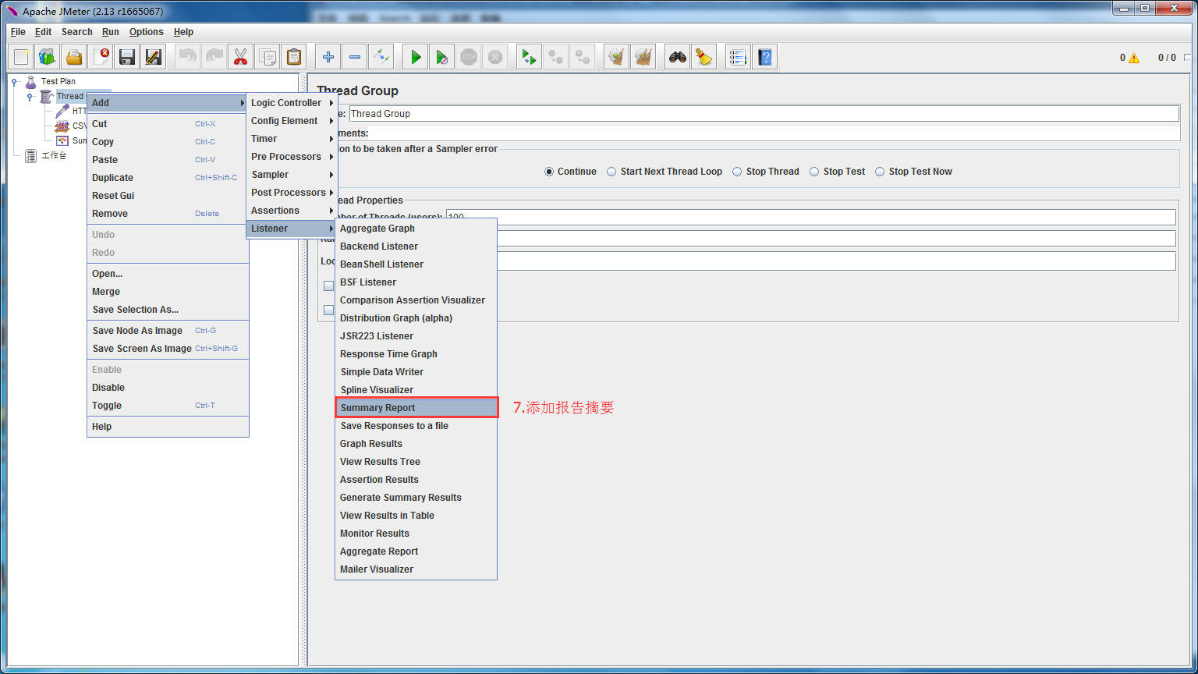Click the Open file folder icon
1198x674 pixels.
[x=74, y=57]
